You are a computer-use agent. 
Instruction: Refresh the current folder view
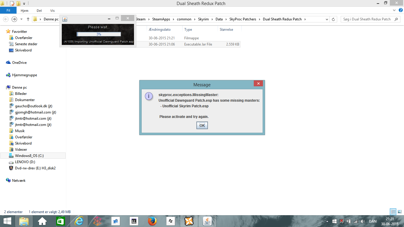point(333,19)
